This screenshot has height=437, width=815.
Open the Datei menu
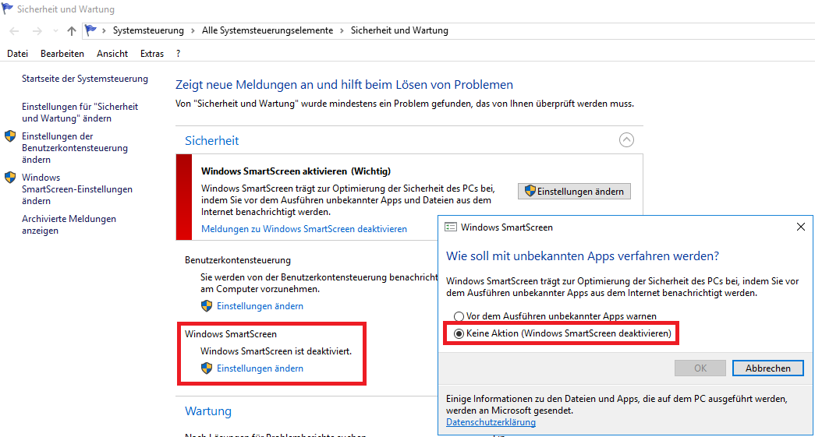pos(17,54)
